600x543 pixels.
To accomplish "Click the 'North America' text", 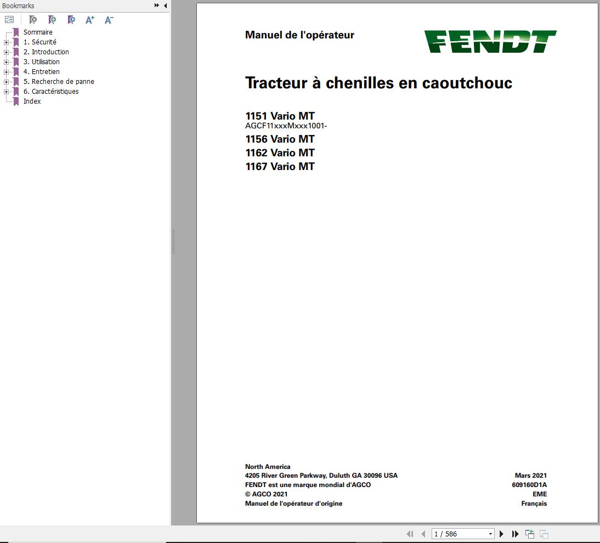I will pos(268,466).
